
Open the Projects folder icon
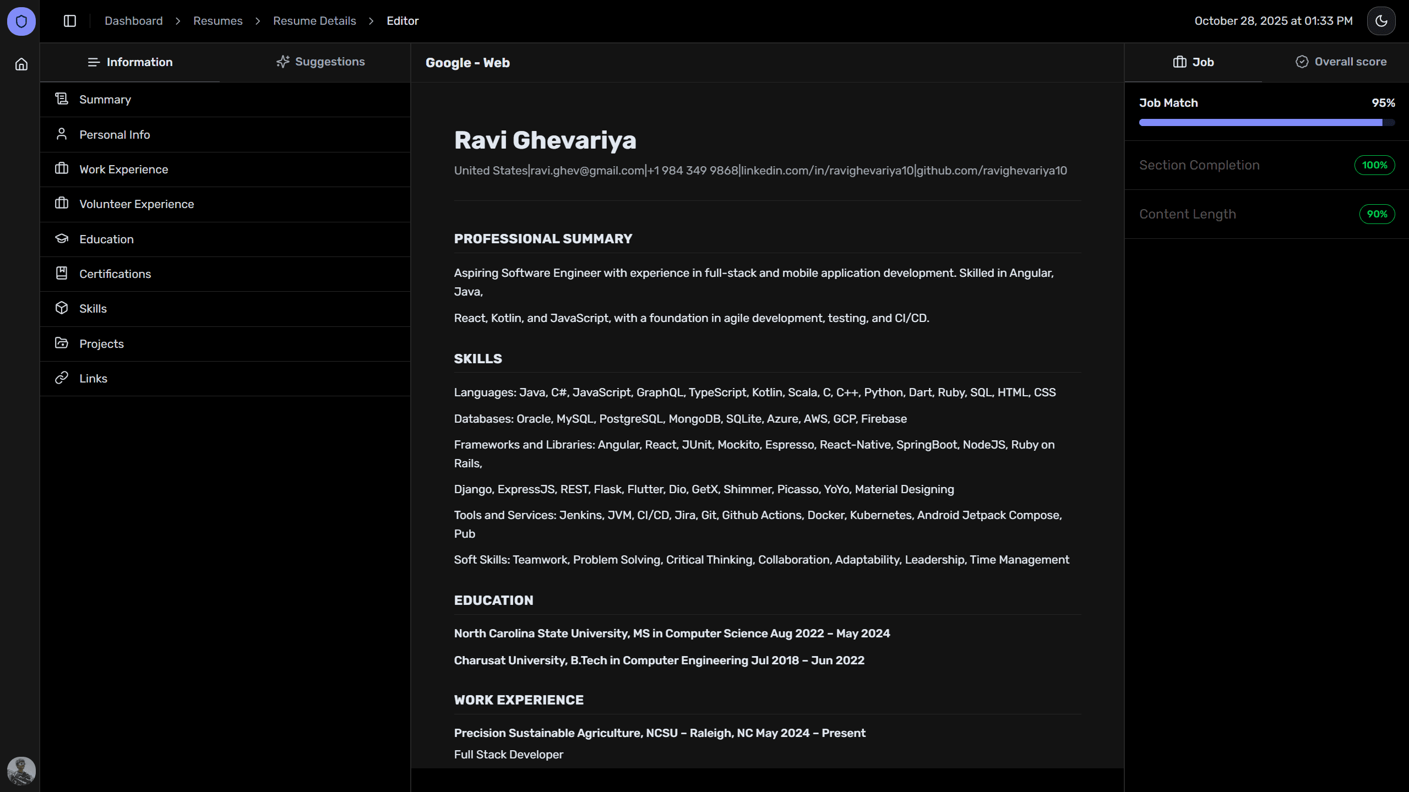pyautogui.click(x=61, y=343)
